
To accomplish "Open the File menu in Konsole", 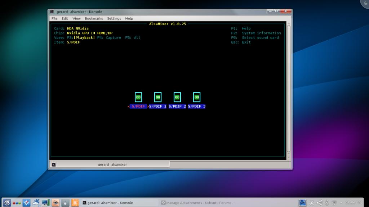I will point(54,18).
